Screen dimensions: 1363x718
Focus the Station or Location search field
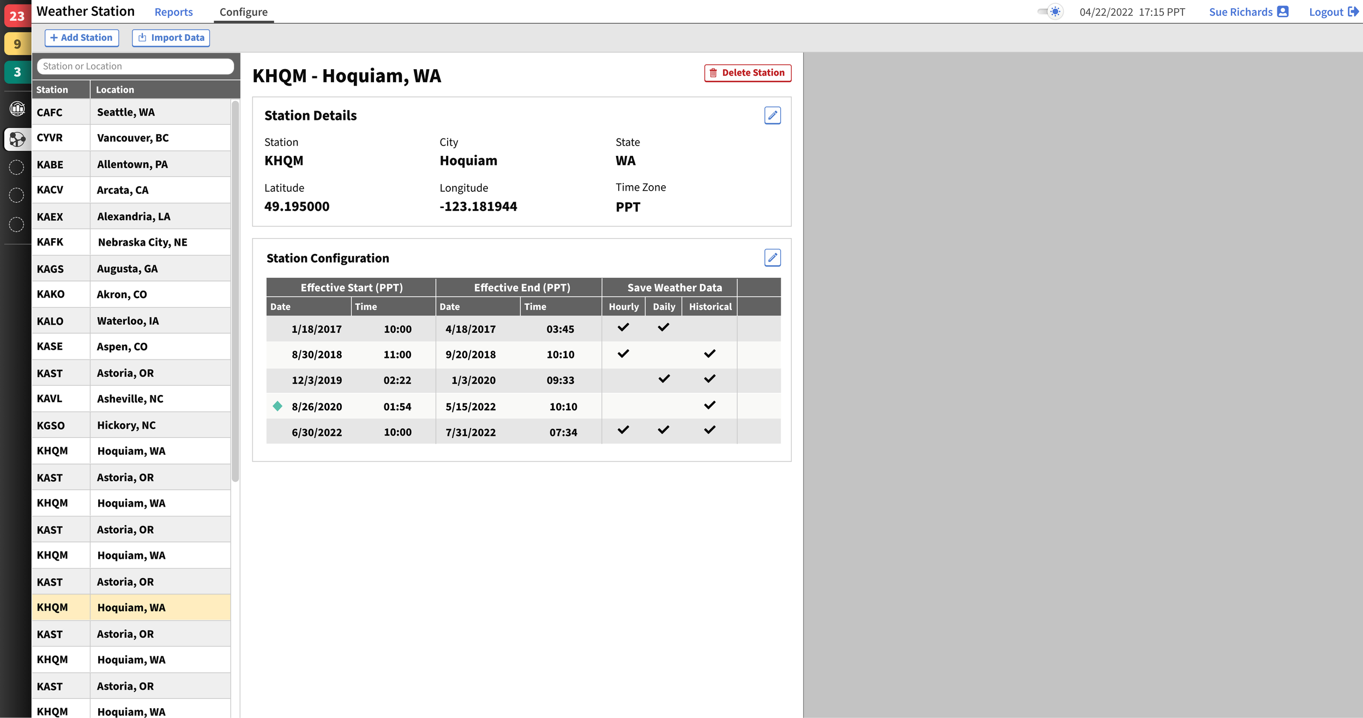[135, 66]
